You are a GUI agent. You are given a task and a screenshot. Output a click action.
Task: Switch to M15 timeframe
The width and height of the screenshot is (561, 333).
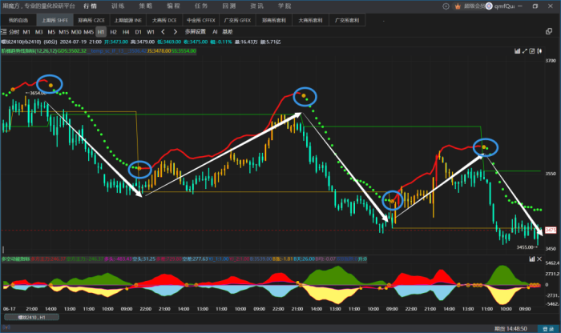pos(63,31)
